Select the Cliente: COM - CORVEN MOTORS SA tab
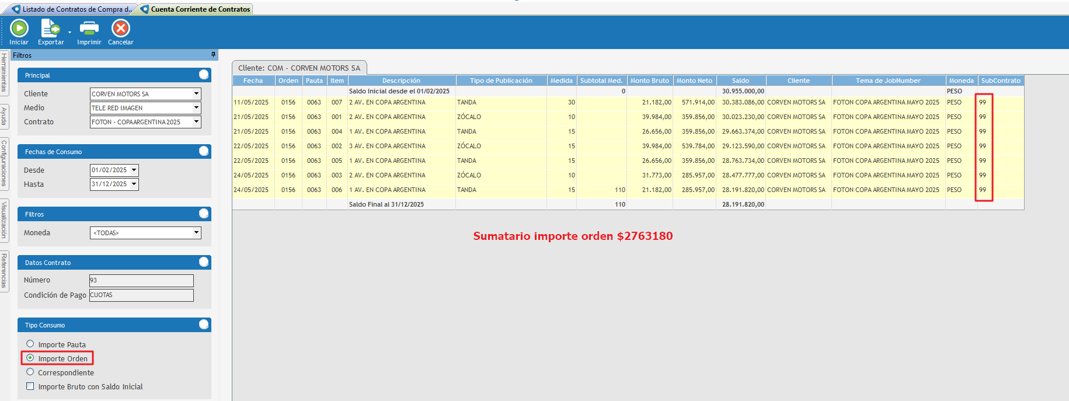Image resolution: width=1069 pixels, height=401 pixels. coord(299,68)
